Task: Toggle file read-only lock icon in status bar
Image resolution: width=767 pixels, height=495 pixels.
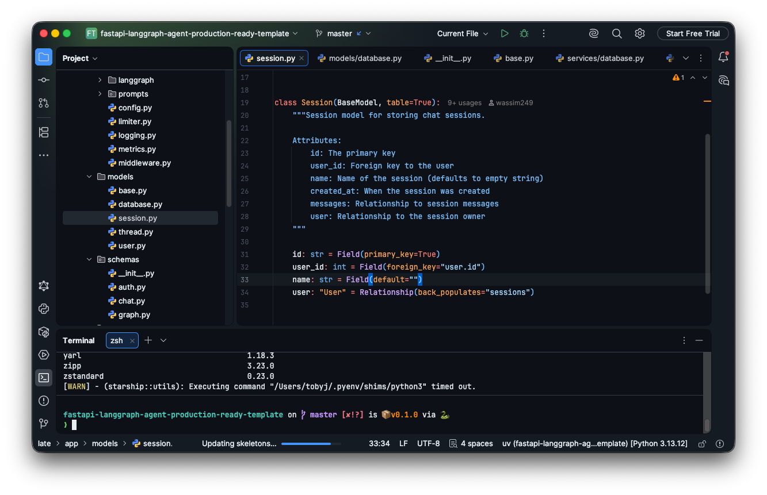Action: click(x=702, y=444)
